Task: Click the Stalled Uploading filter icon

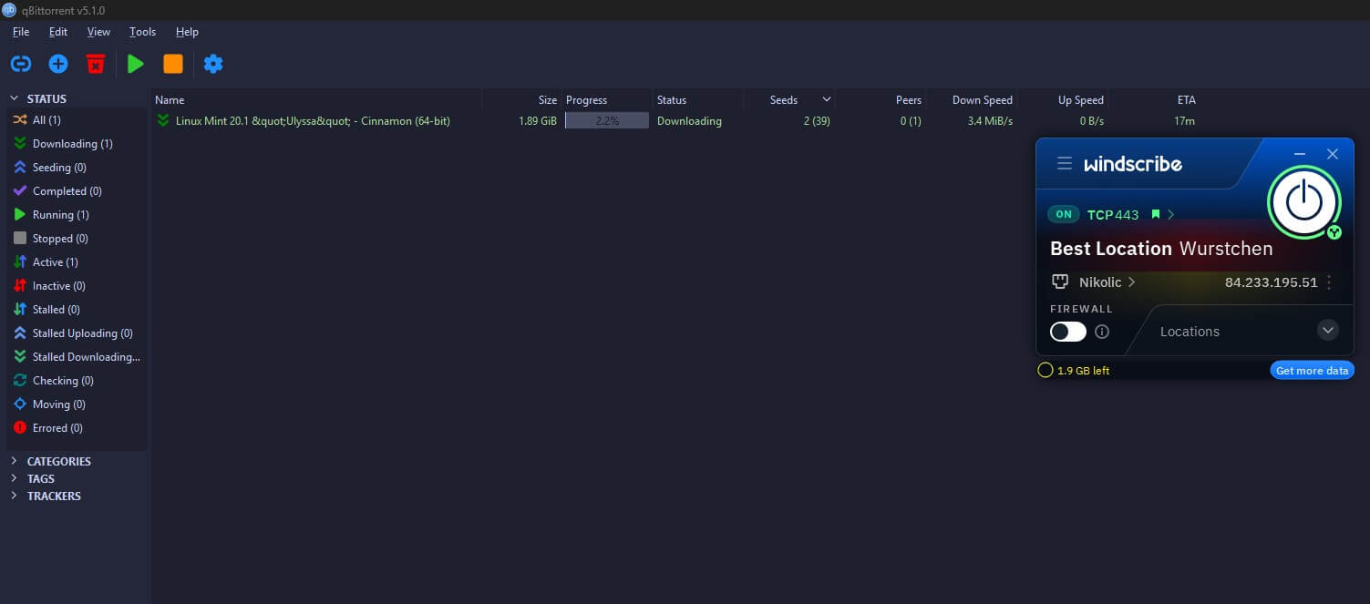Action: [20, 333]
